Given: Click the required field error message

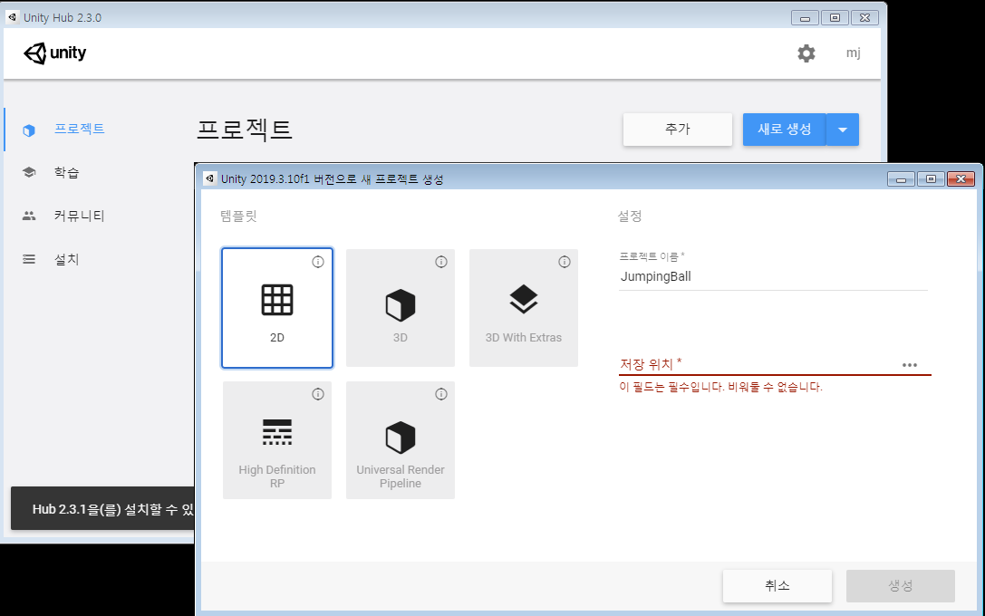Looking at the screenshot, I should click(x=720, y=387).
